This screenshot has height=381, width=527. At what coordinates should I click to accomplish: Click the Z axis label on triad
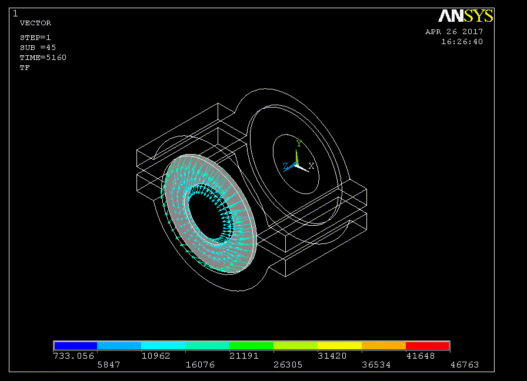285,166
